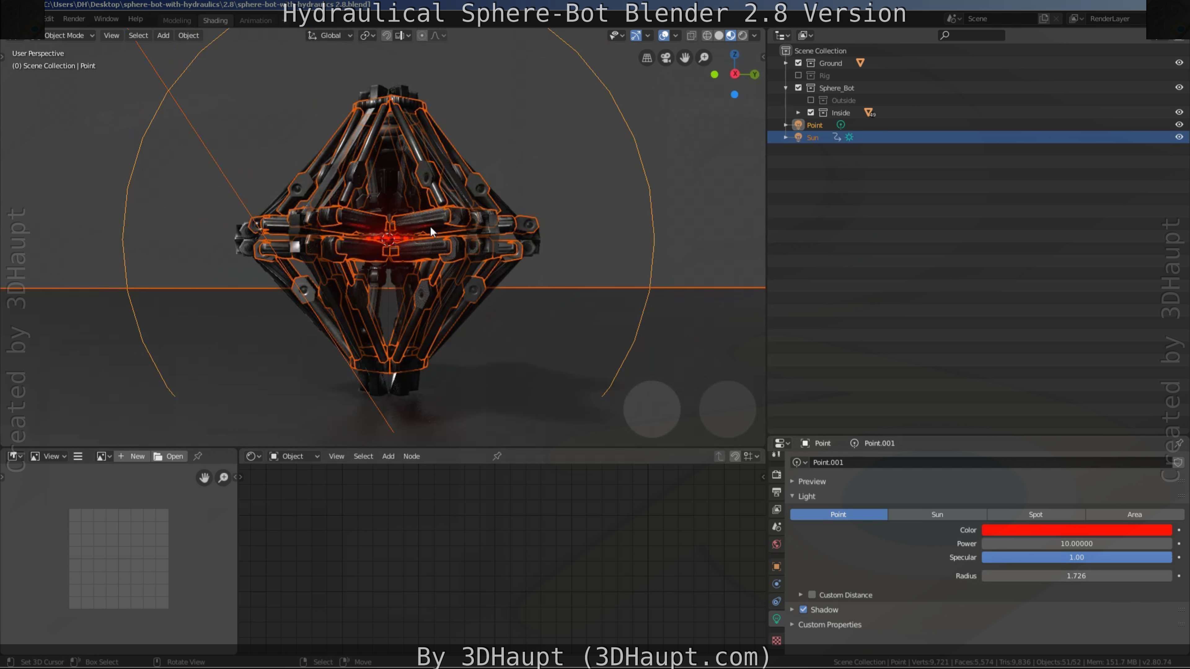Open Render properties tab icon

coord(777,474)
